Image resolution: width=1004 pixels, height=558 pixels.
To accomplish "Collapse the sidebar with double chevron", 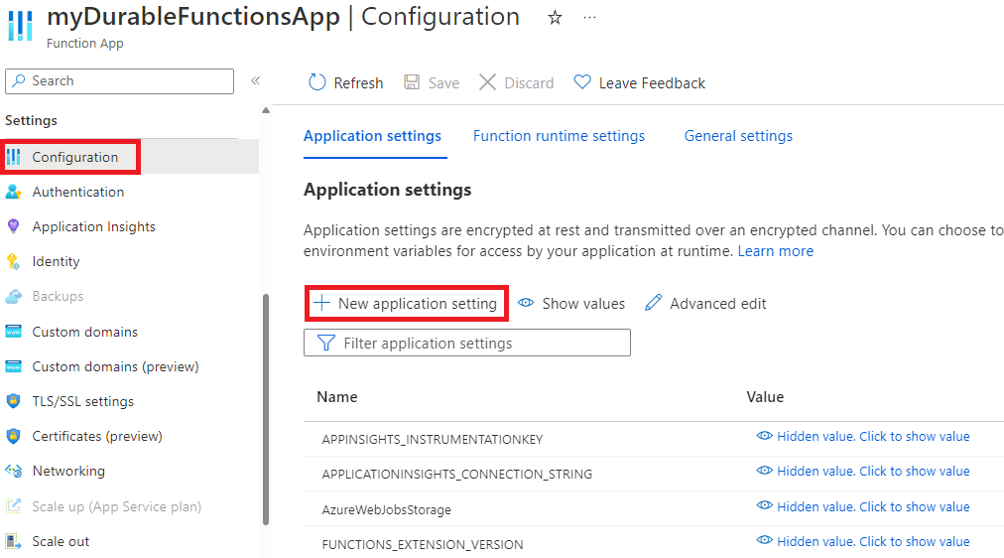I will pos(255,81).
